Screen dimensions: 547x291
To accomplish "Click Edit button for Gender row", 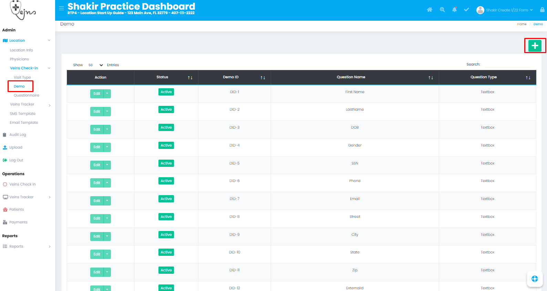I will pyautogui.click(x=97, y=147).
